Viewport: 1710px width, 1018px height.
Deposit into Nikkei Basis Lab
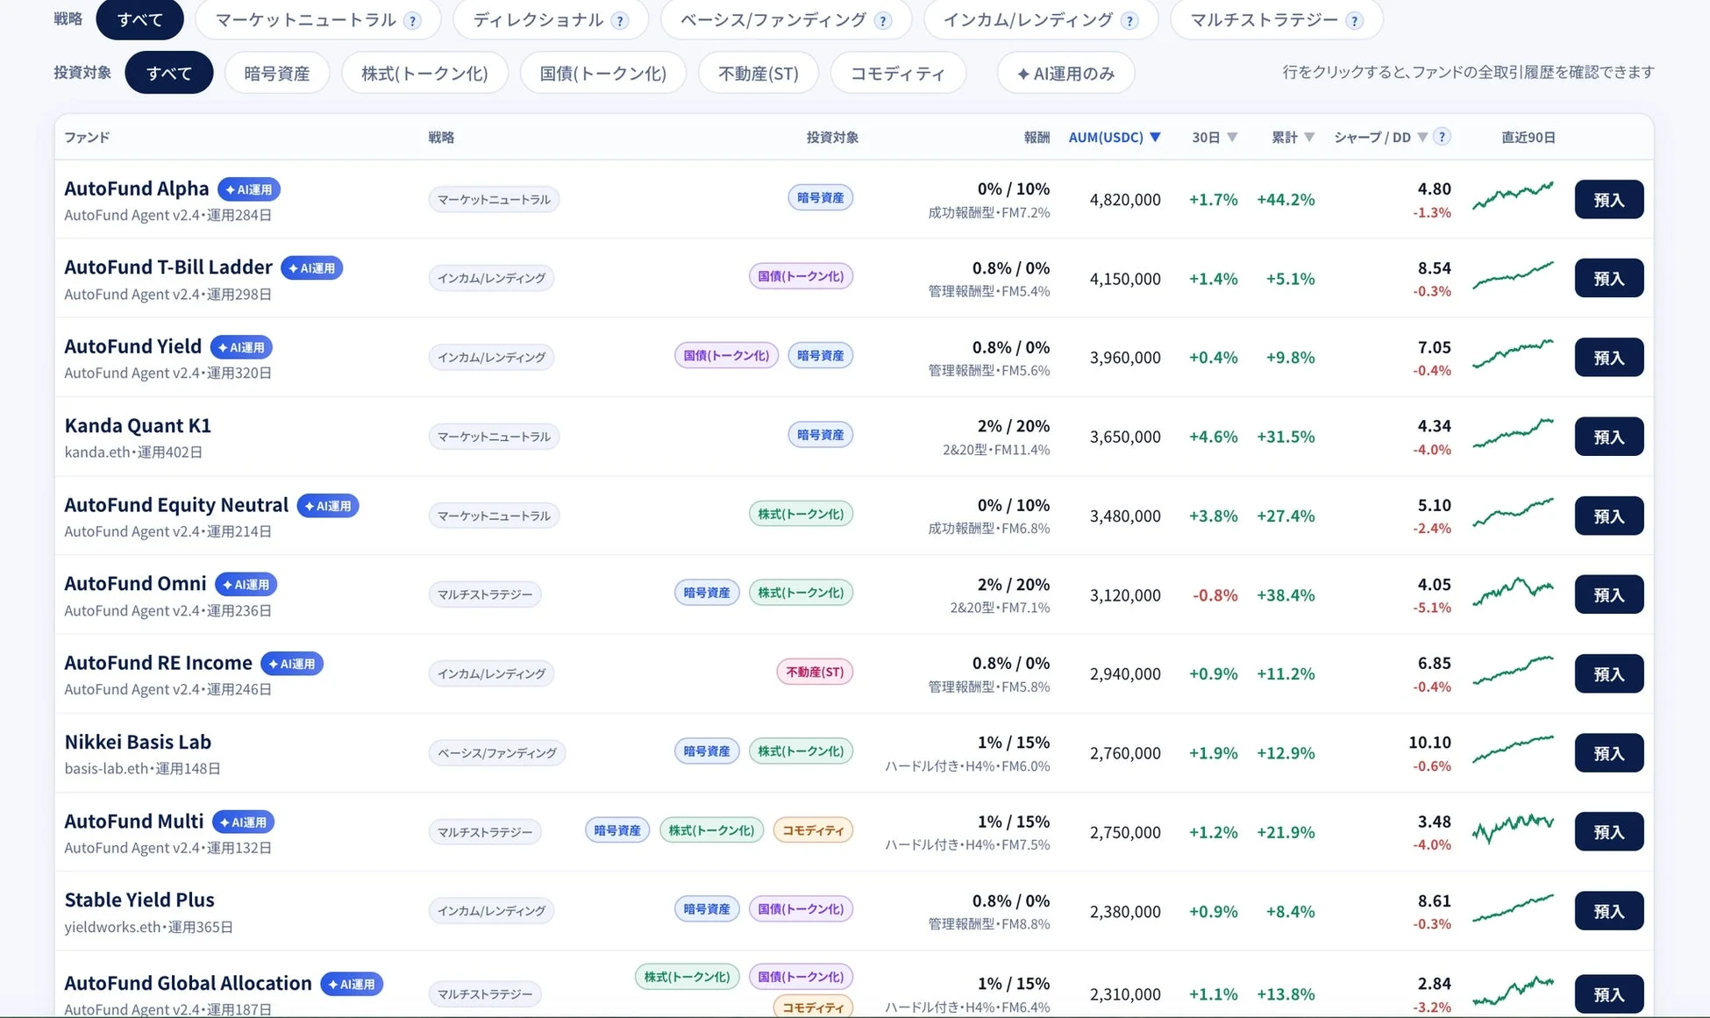tap(1608, 753)
